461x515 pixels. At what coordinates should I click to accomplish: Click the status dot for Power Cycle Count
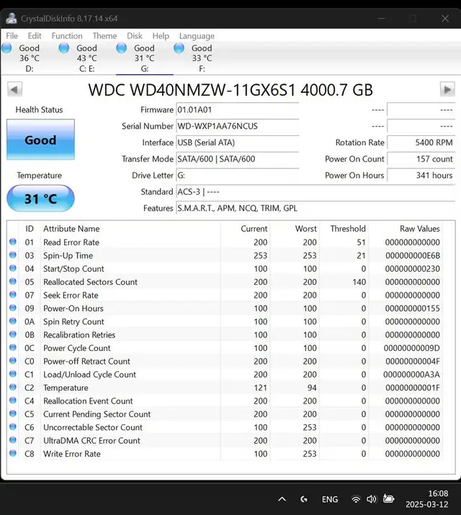click(13, 347)
